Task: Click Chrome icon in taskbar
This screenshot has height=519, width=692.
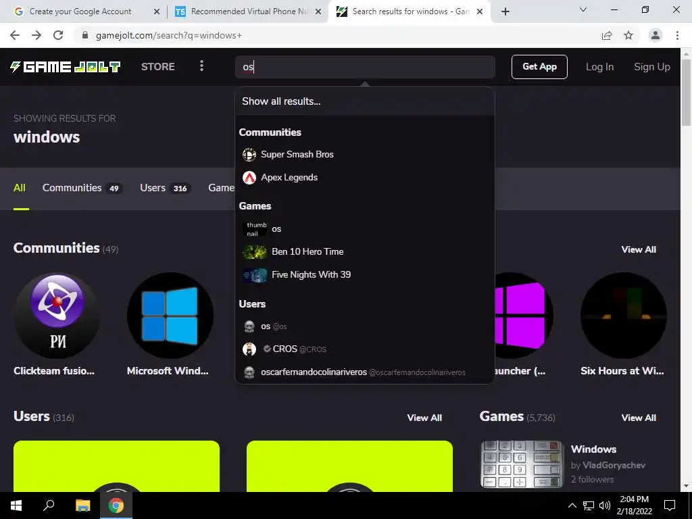Action: tap(116, 505)
